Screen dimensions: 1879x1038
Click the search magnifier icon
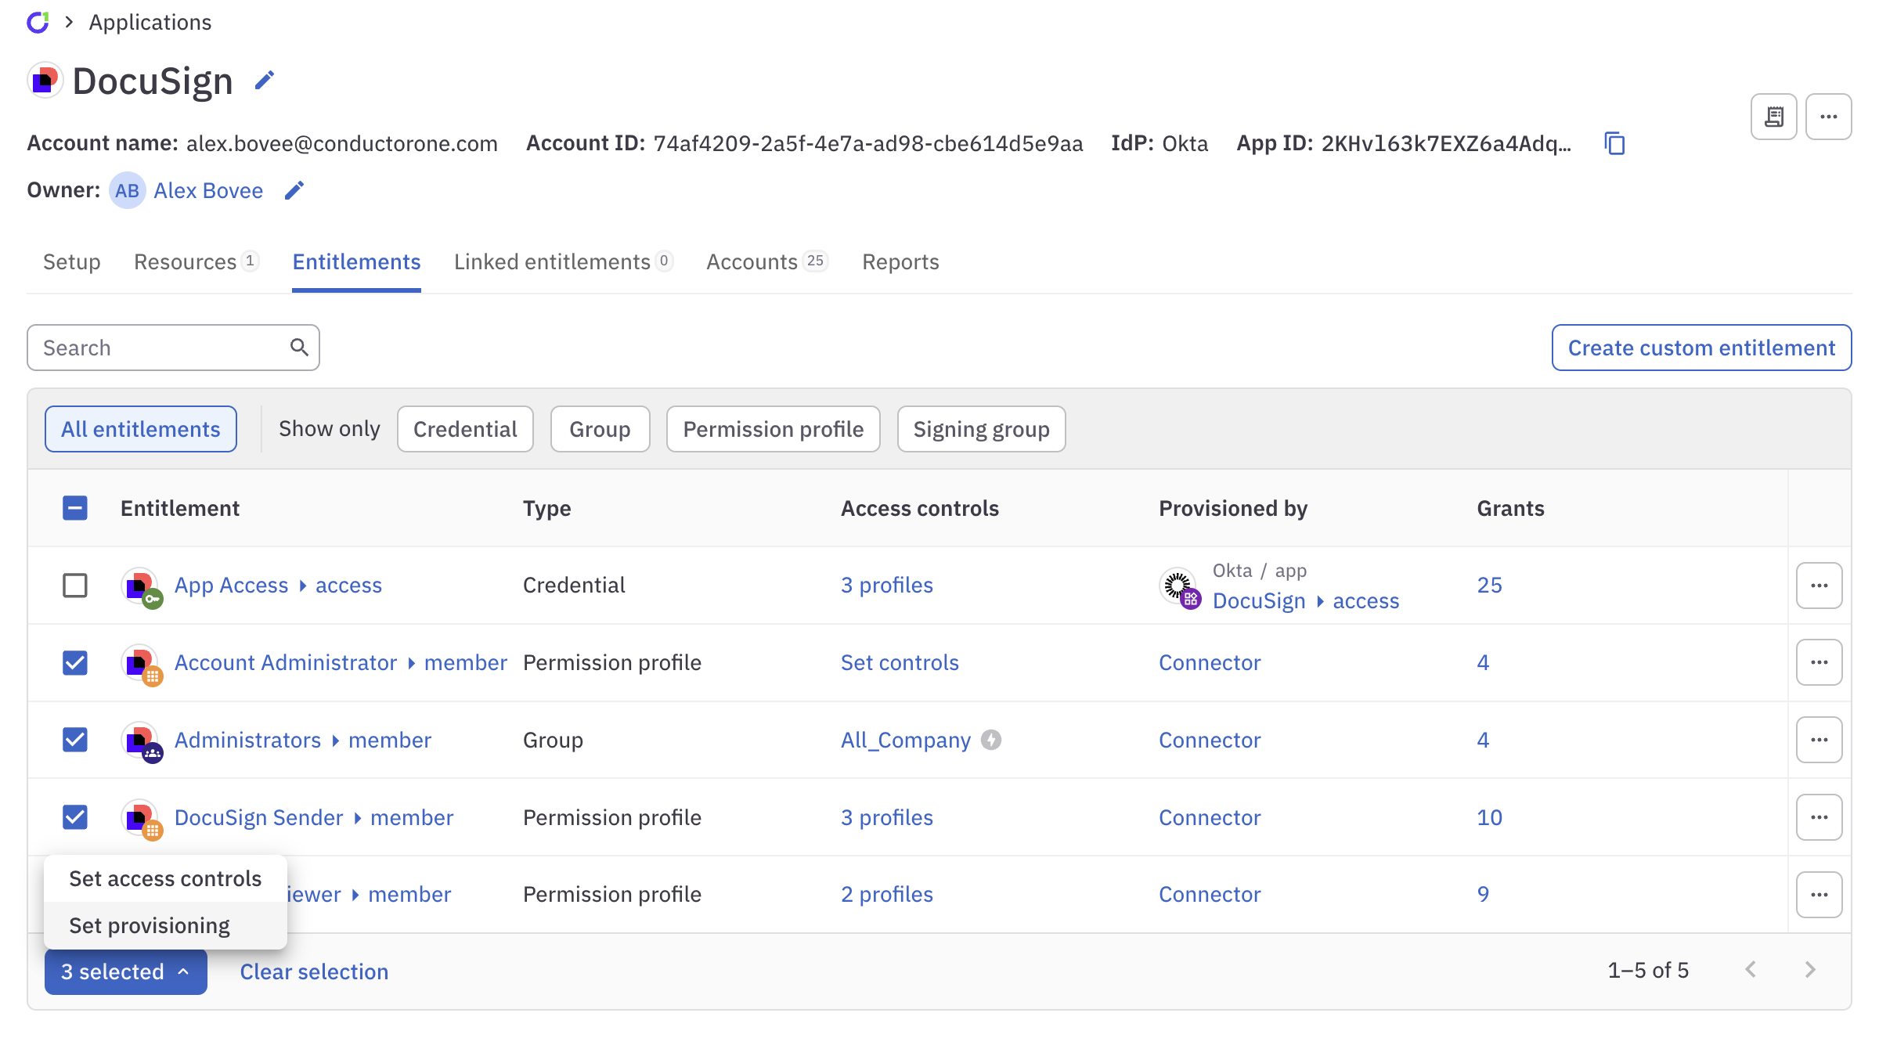[x=300, y=346]
